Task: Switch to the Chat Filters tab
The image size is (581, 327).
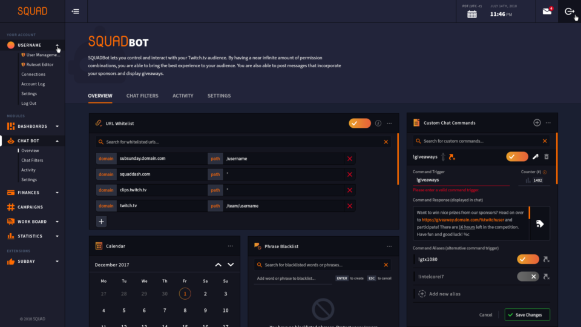Action: [x=142, y=96]
